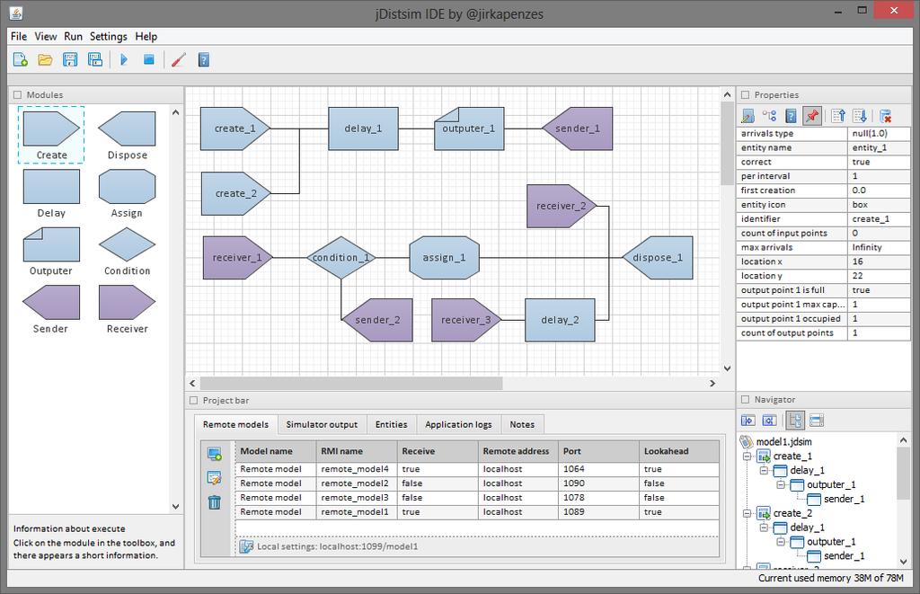
Task: Add a remote model with the monitor icon
Action: tap(215, 454)
